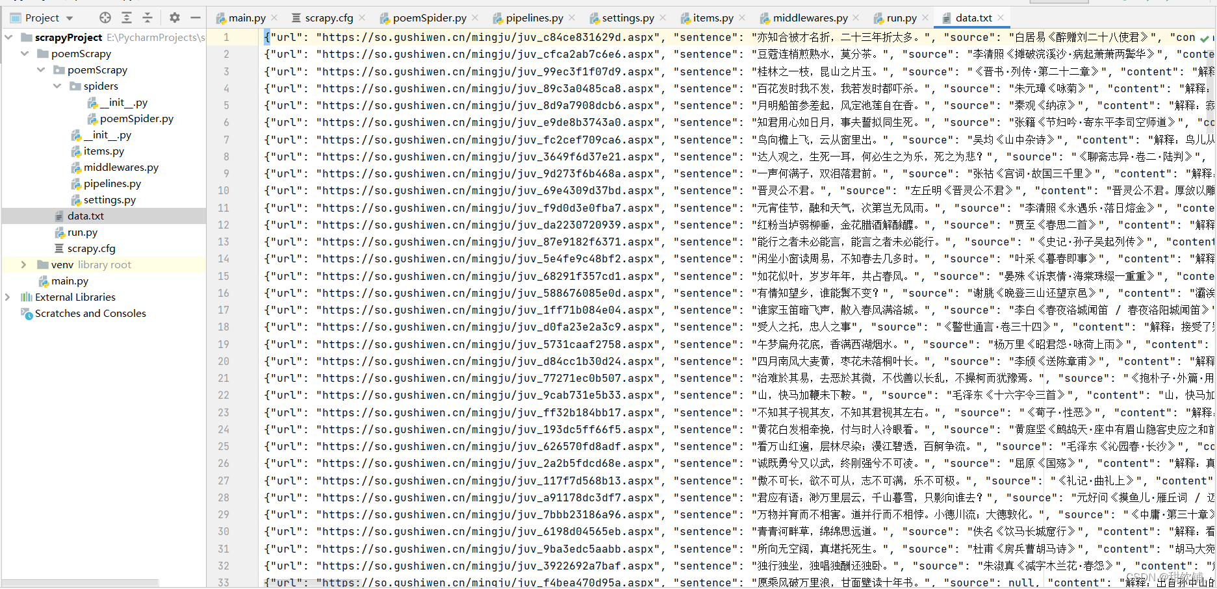This screenshot has width=1217, height=589.
Task: Click the Project panel horizontal scrollbar
Action: coord(80,583)
